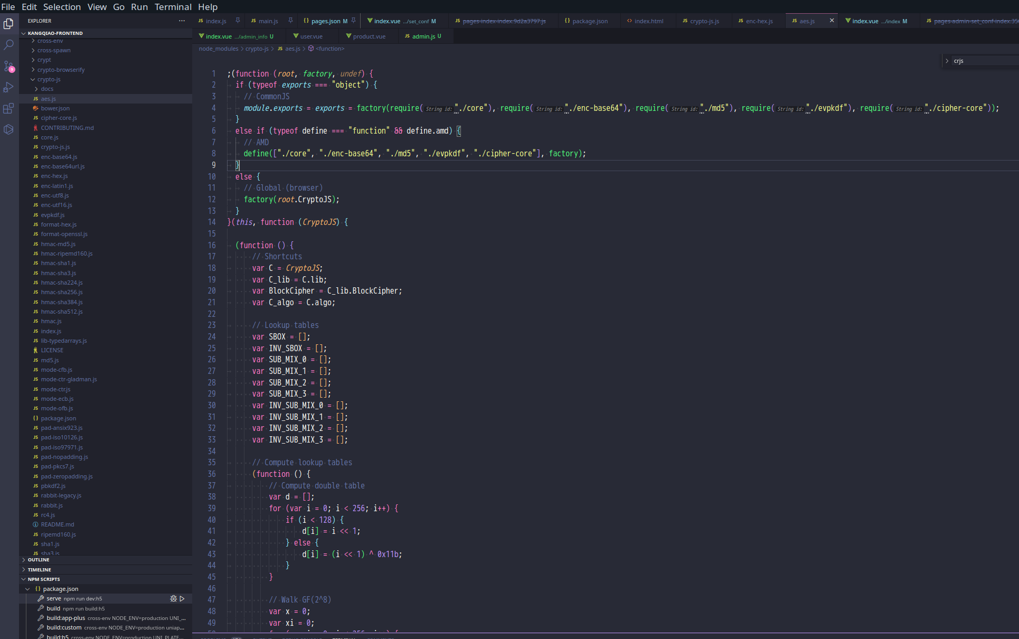The height and width of the screenshot is (639, 1019).
Task: Switch to the product.vue tab
Action: 369,36
